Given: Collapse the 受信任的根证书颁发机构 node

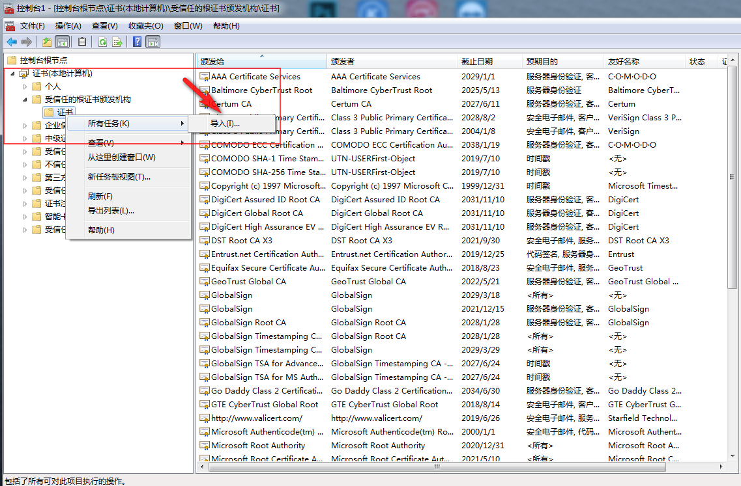Looking at the screenshot, I should click(x=25, y=100).
